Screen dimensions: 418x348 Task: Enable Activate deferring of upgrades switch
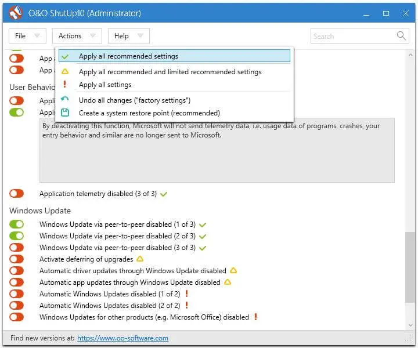16,259
